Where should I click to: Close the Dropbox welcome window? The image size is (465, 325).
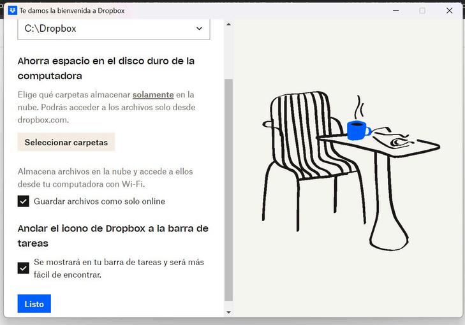tap(449, 11)
